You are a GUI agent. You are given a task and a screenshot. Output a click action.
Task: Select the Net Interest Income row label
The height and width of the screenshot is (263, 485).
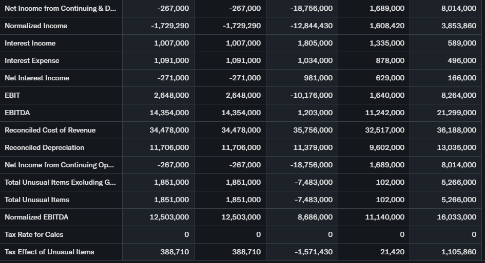point(37,78)
